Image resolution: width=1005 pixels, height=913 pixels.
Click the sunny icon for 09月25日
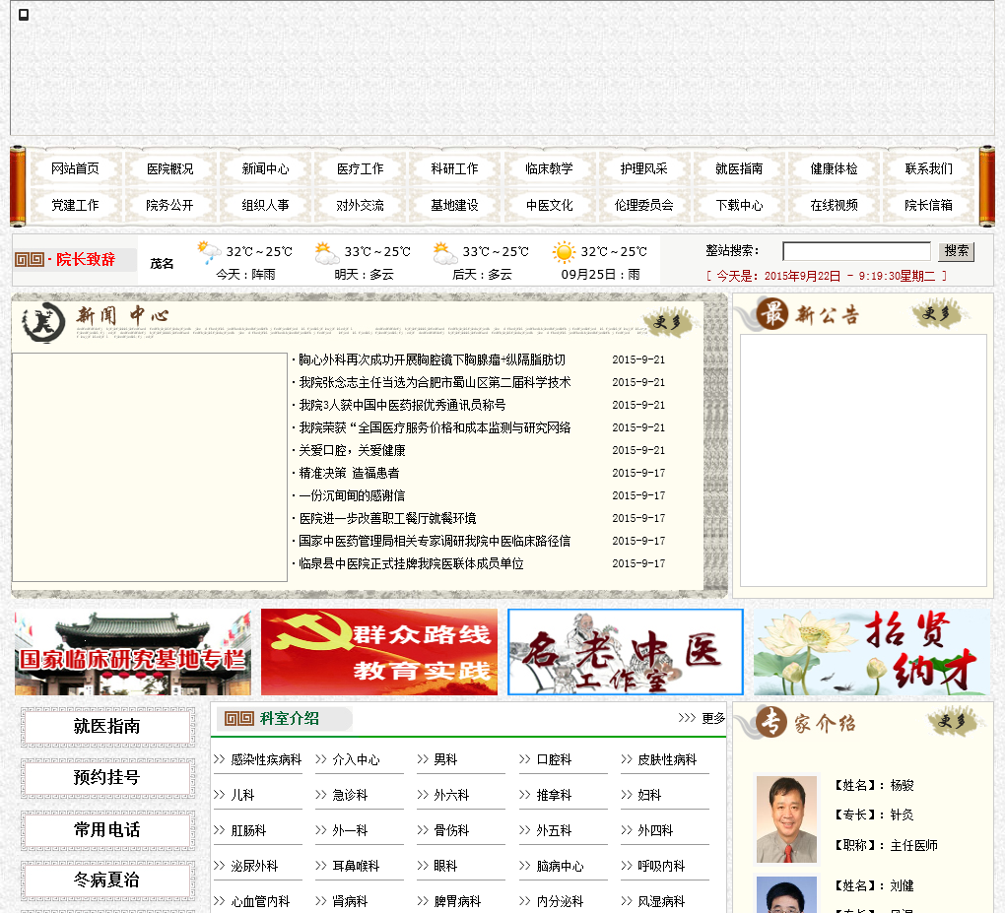click(x=564, y=252)
